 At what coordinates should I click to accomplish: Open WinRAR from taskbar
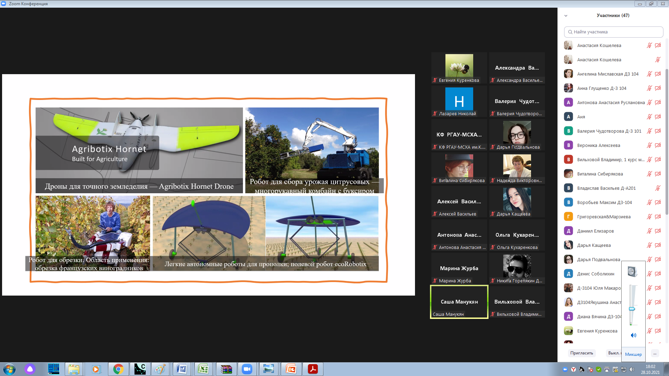[x=226, y=369]
